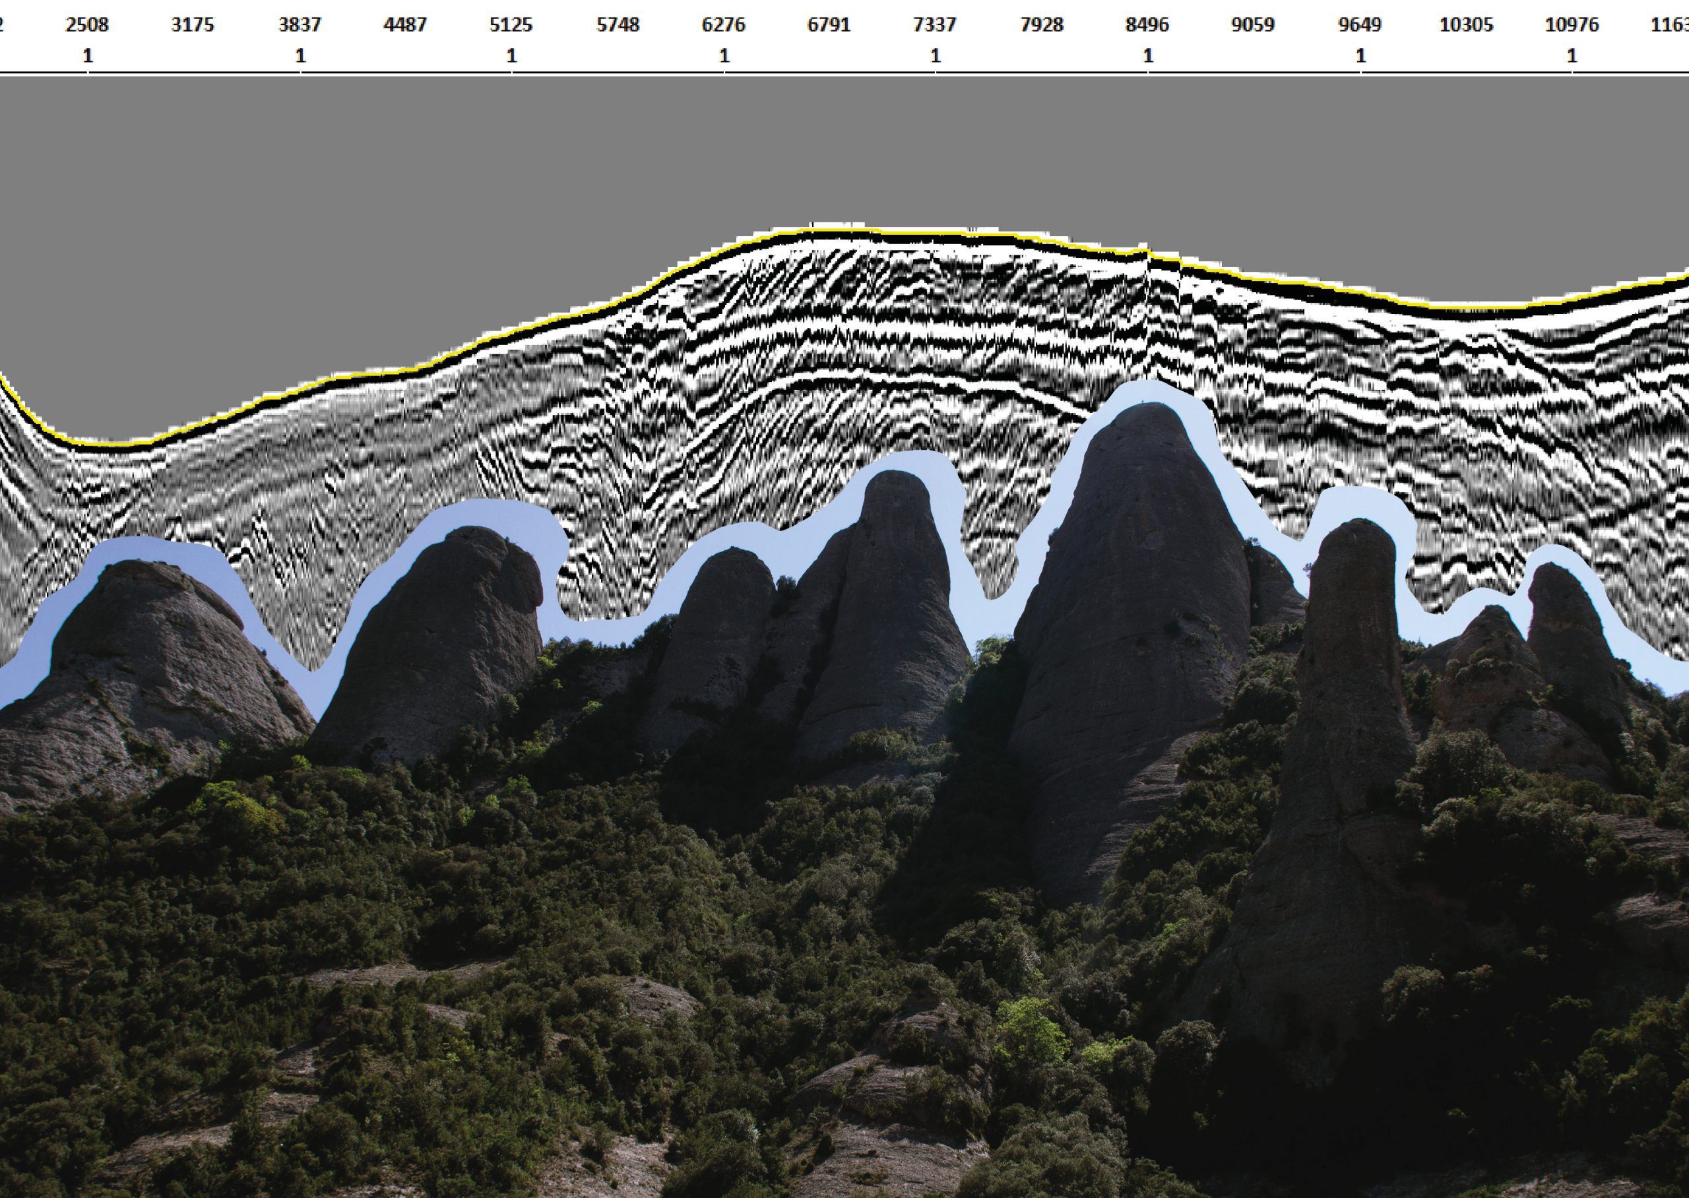
Task: Select the 3837 axis label
Action: 300,25
